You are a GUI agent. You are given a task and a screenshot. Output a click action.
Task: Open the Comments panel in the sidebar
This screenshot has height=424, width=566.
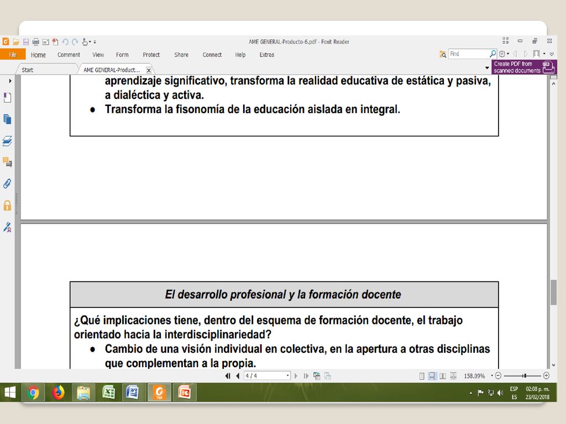click(x=7, y=162)
